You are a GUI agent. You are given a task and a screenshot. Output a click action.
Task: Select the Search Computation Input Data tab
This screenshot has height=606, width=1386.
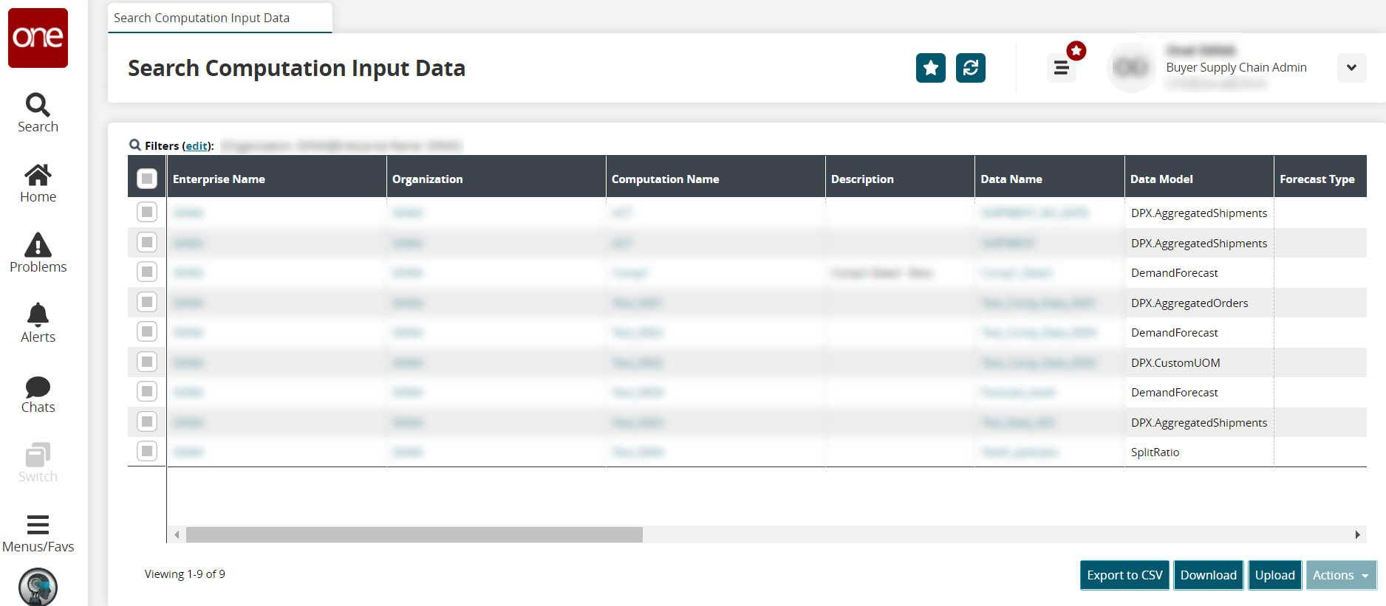point(202,18)
